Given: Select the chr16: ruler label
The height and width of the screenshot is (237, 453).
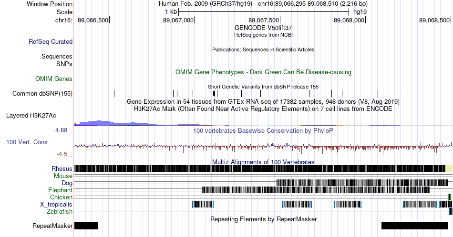Looking at the screenshot, I should [x=64, y=20].
